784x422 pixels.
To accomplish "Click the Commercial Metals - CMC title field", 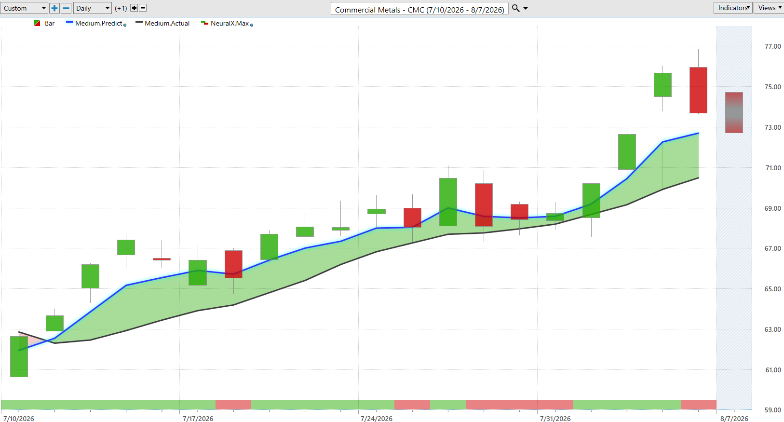I will tap(419, 9).
